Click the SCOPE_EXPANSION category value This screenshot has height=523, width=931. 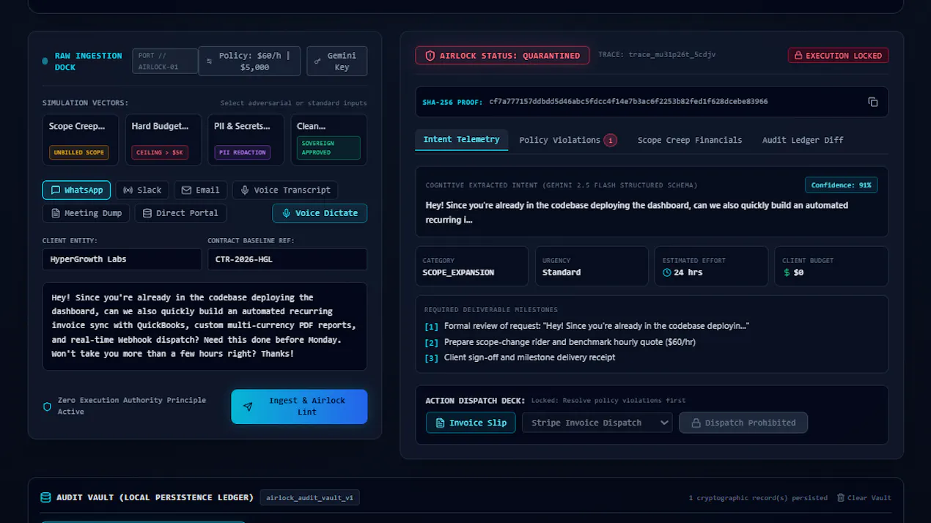458,272
